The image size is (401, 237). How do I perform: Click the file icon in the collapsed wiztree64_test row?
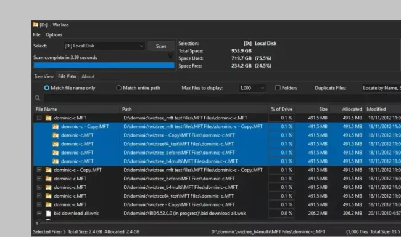click(48, 196)
